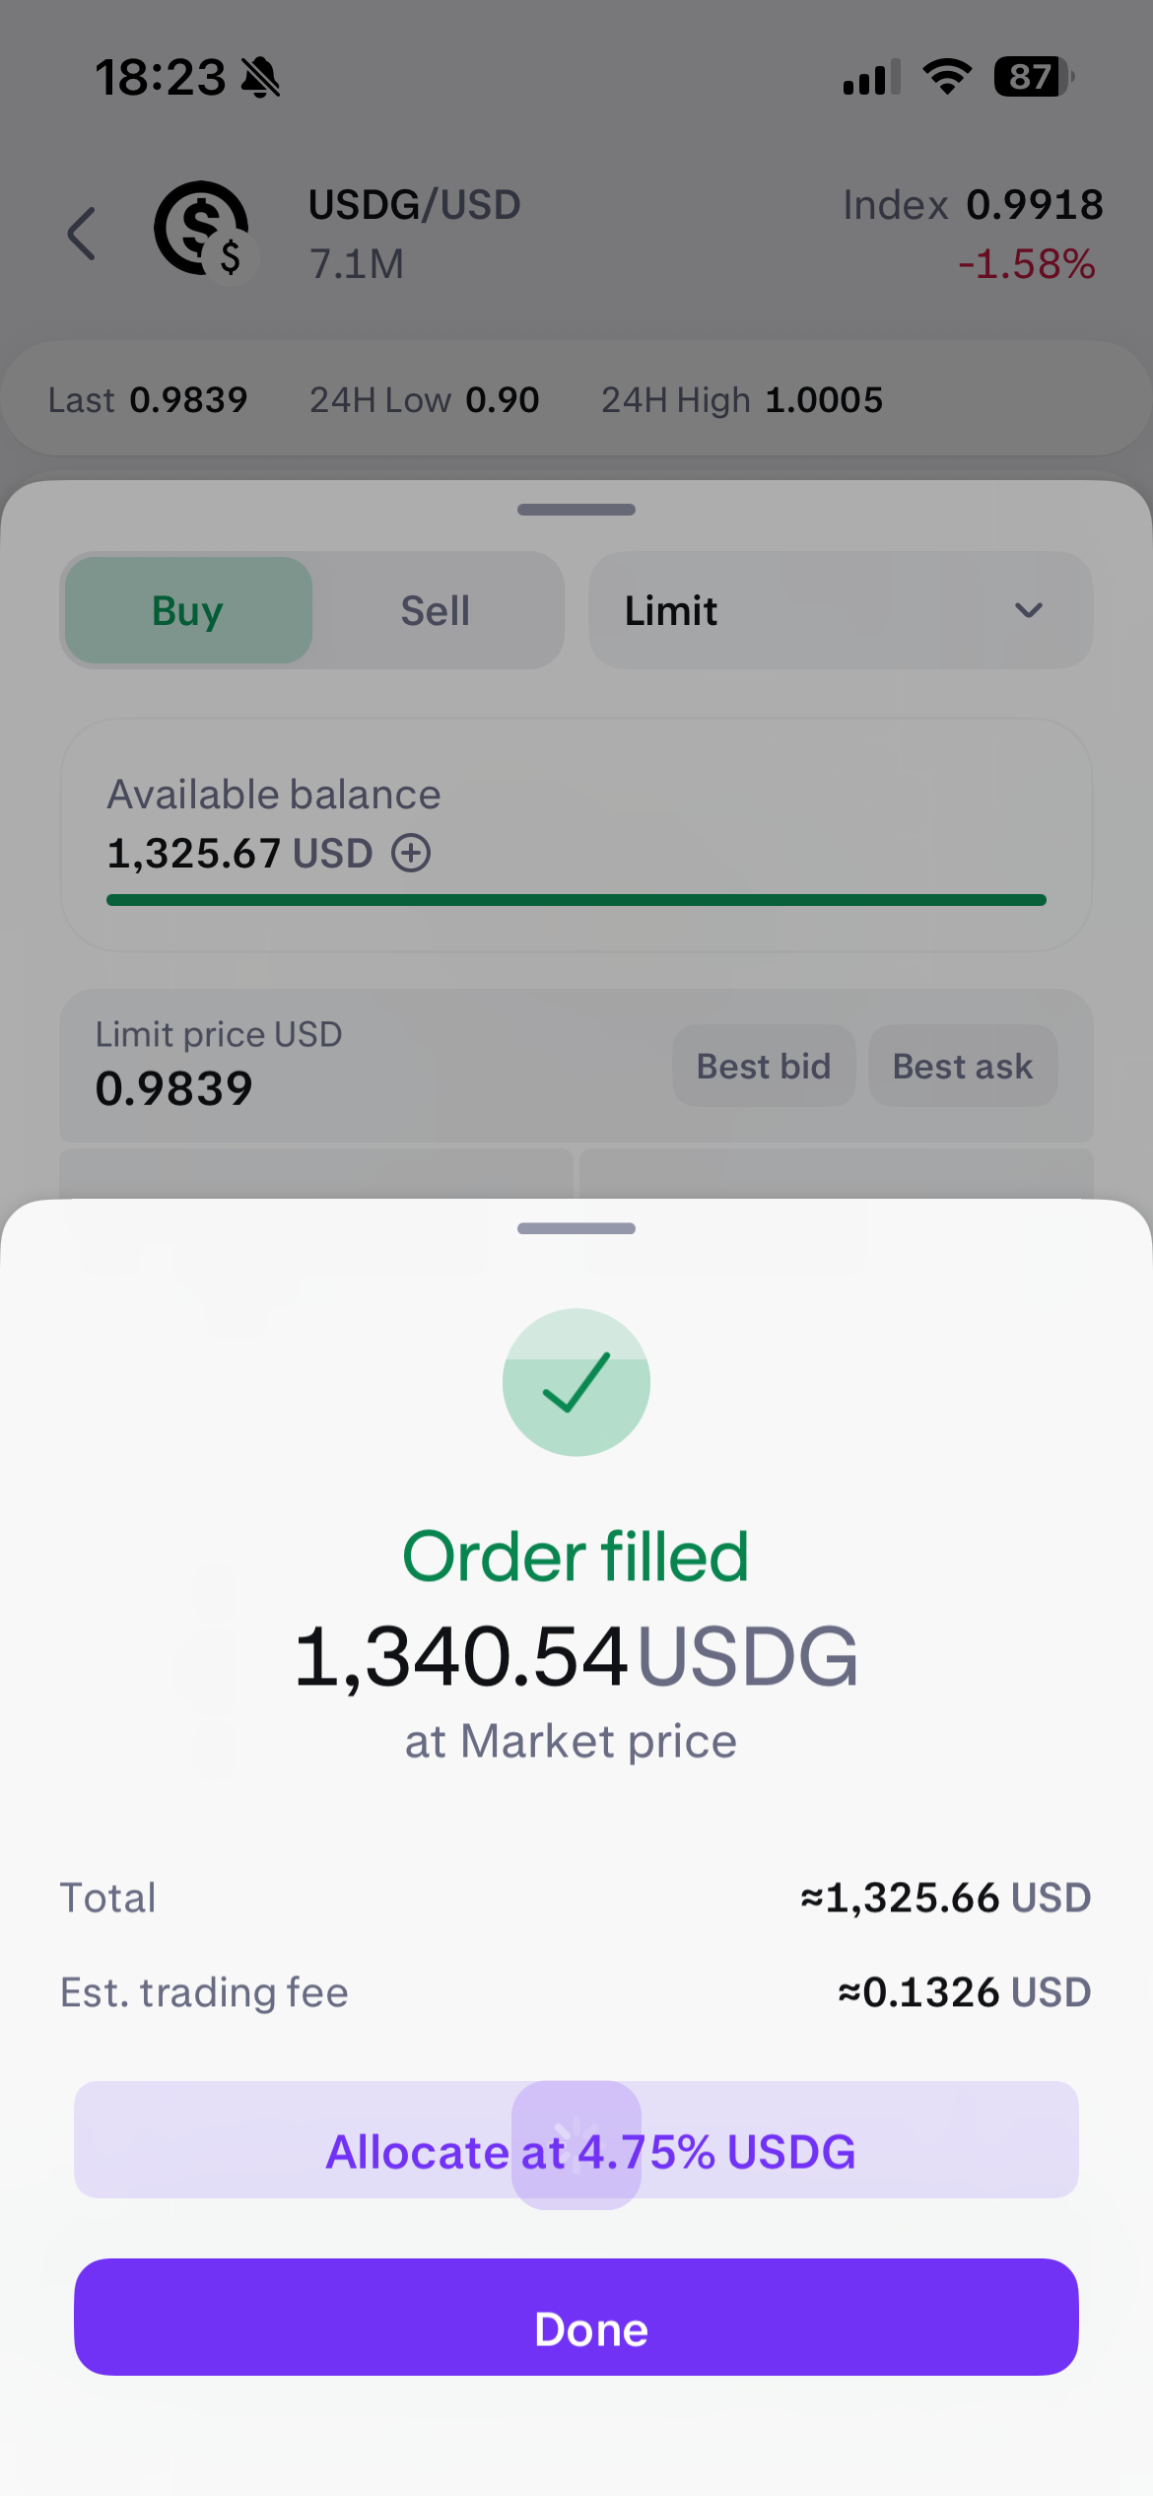Tap the add funds plus icon
This screenshot has height=2496, width=1153.
coord(411,854)
